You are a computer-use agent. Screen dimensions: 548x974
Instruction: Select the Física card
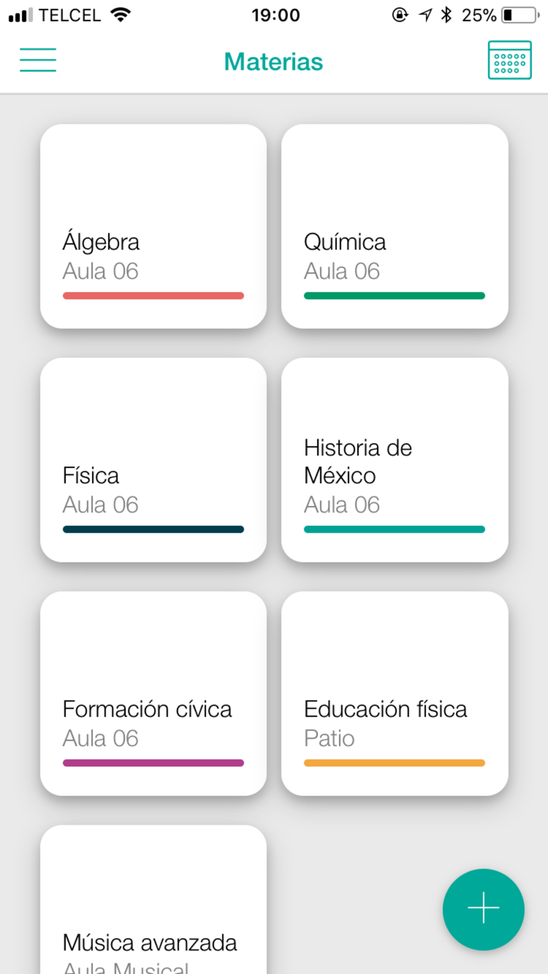tap(153, 460)
